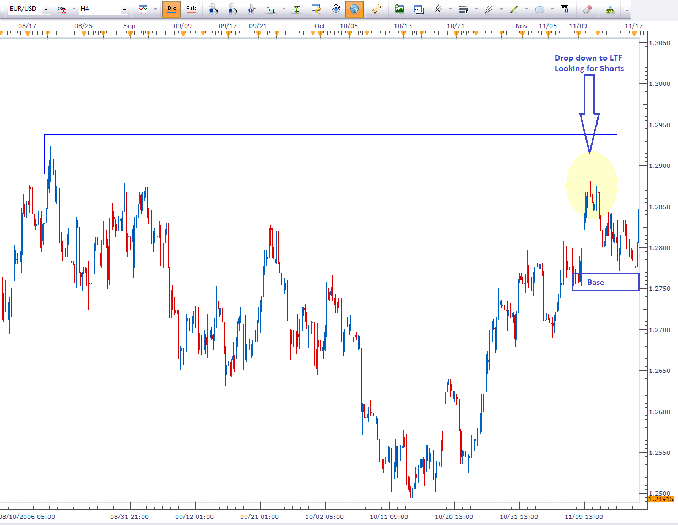
Task: Open toolbar overflow options at far right
Action: pyautogui.click(x=626, y=9)
